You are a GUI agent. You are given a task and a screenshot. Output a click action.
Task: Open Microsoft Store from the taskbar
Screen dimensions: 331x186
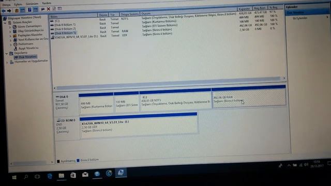click(x=73, y=175)
